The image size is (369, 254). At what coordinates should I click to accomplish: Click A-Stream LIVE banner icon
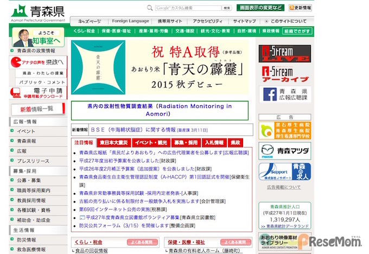[x=285, y=54]
